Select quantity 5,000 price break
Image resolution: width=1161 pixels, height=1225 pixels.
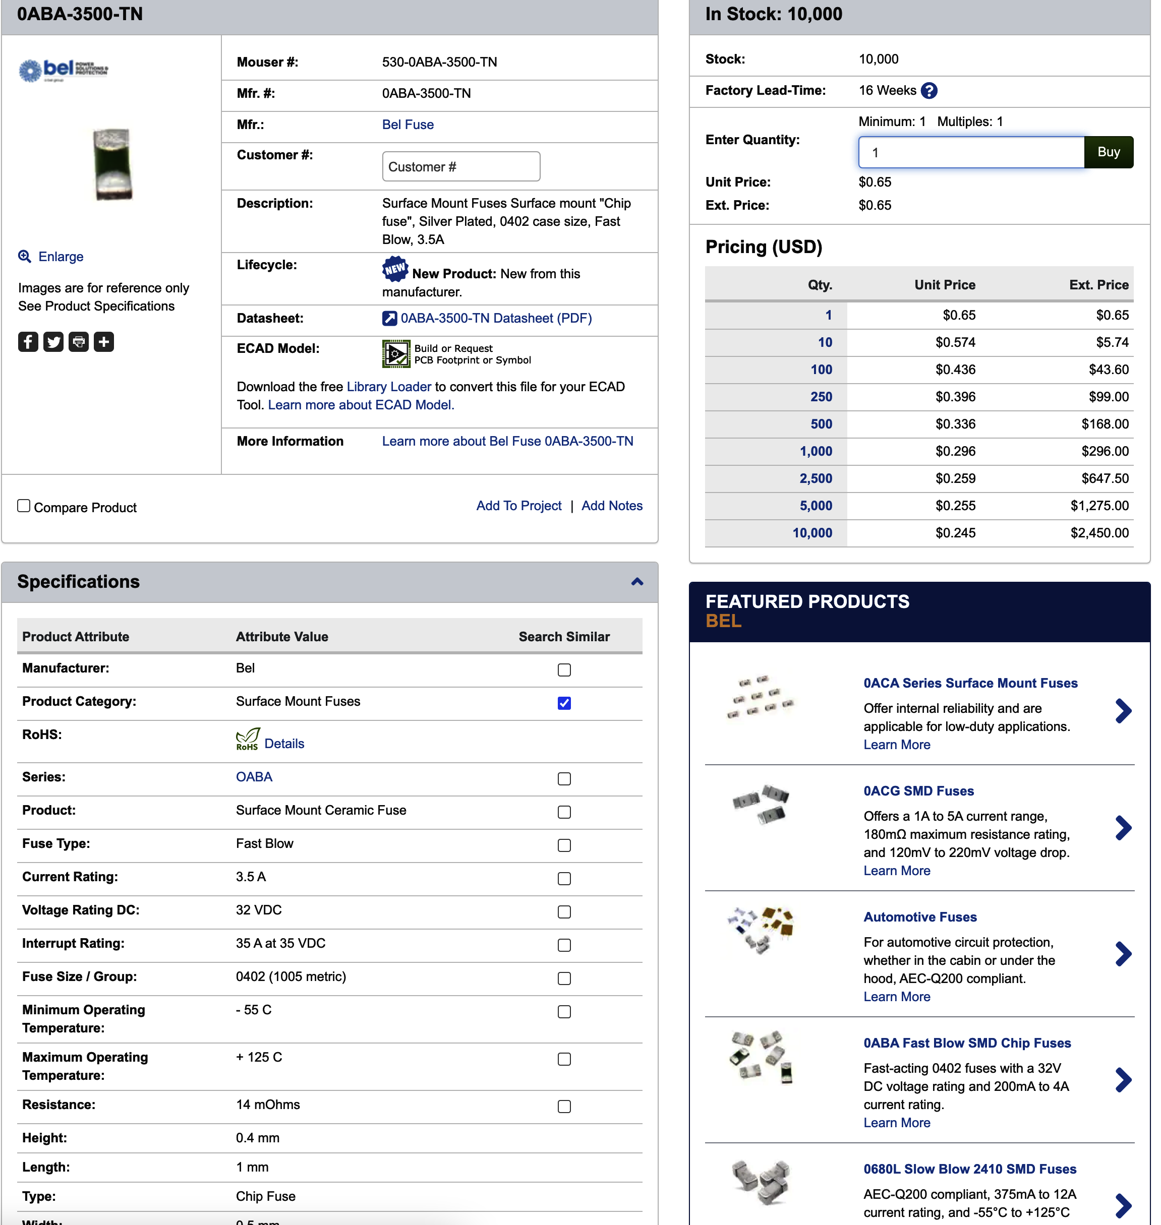[816, 506]
